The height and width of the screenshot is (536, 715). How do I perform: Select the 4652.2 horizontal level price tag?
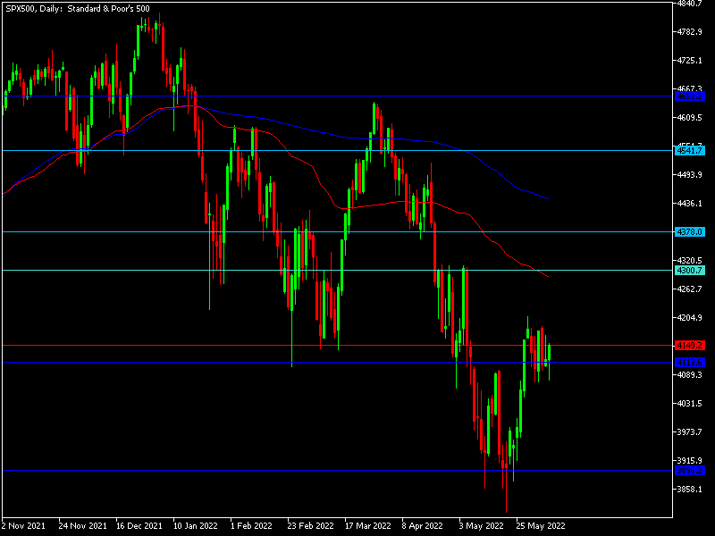pos(689,96)
